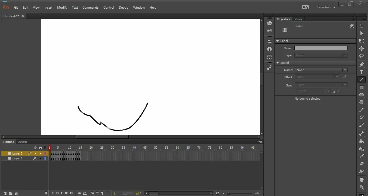Toggle Layer 1 blue outline color box
The image size is (368, 196).
[45, 158]
